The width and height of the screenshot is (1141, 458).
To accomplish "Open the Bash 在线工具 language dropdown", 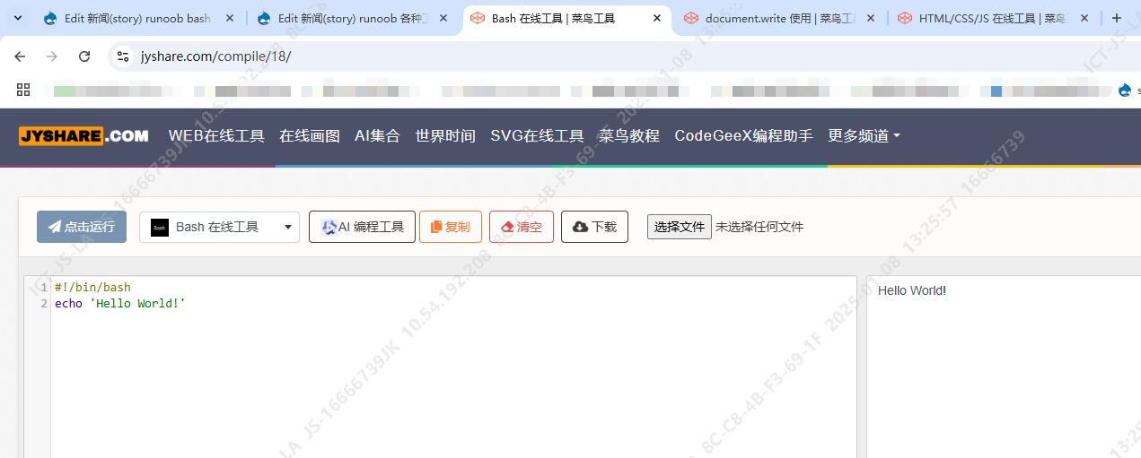I will pyautogui.click(x=220, y=227).
